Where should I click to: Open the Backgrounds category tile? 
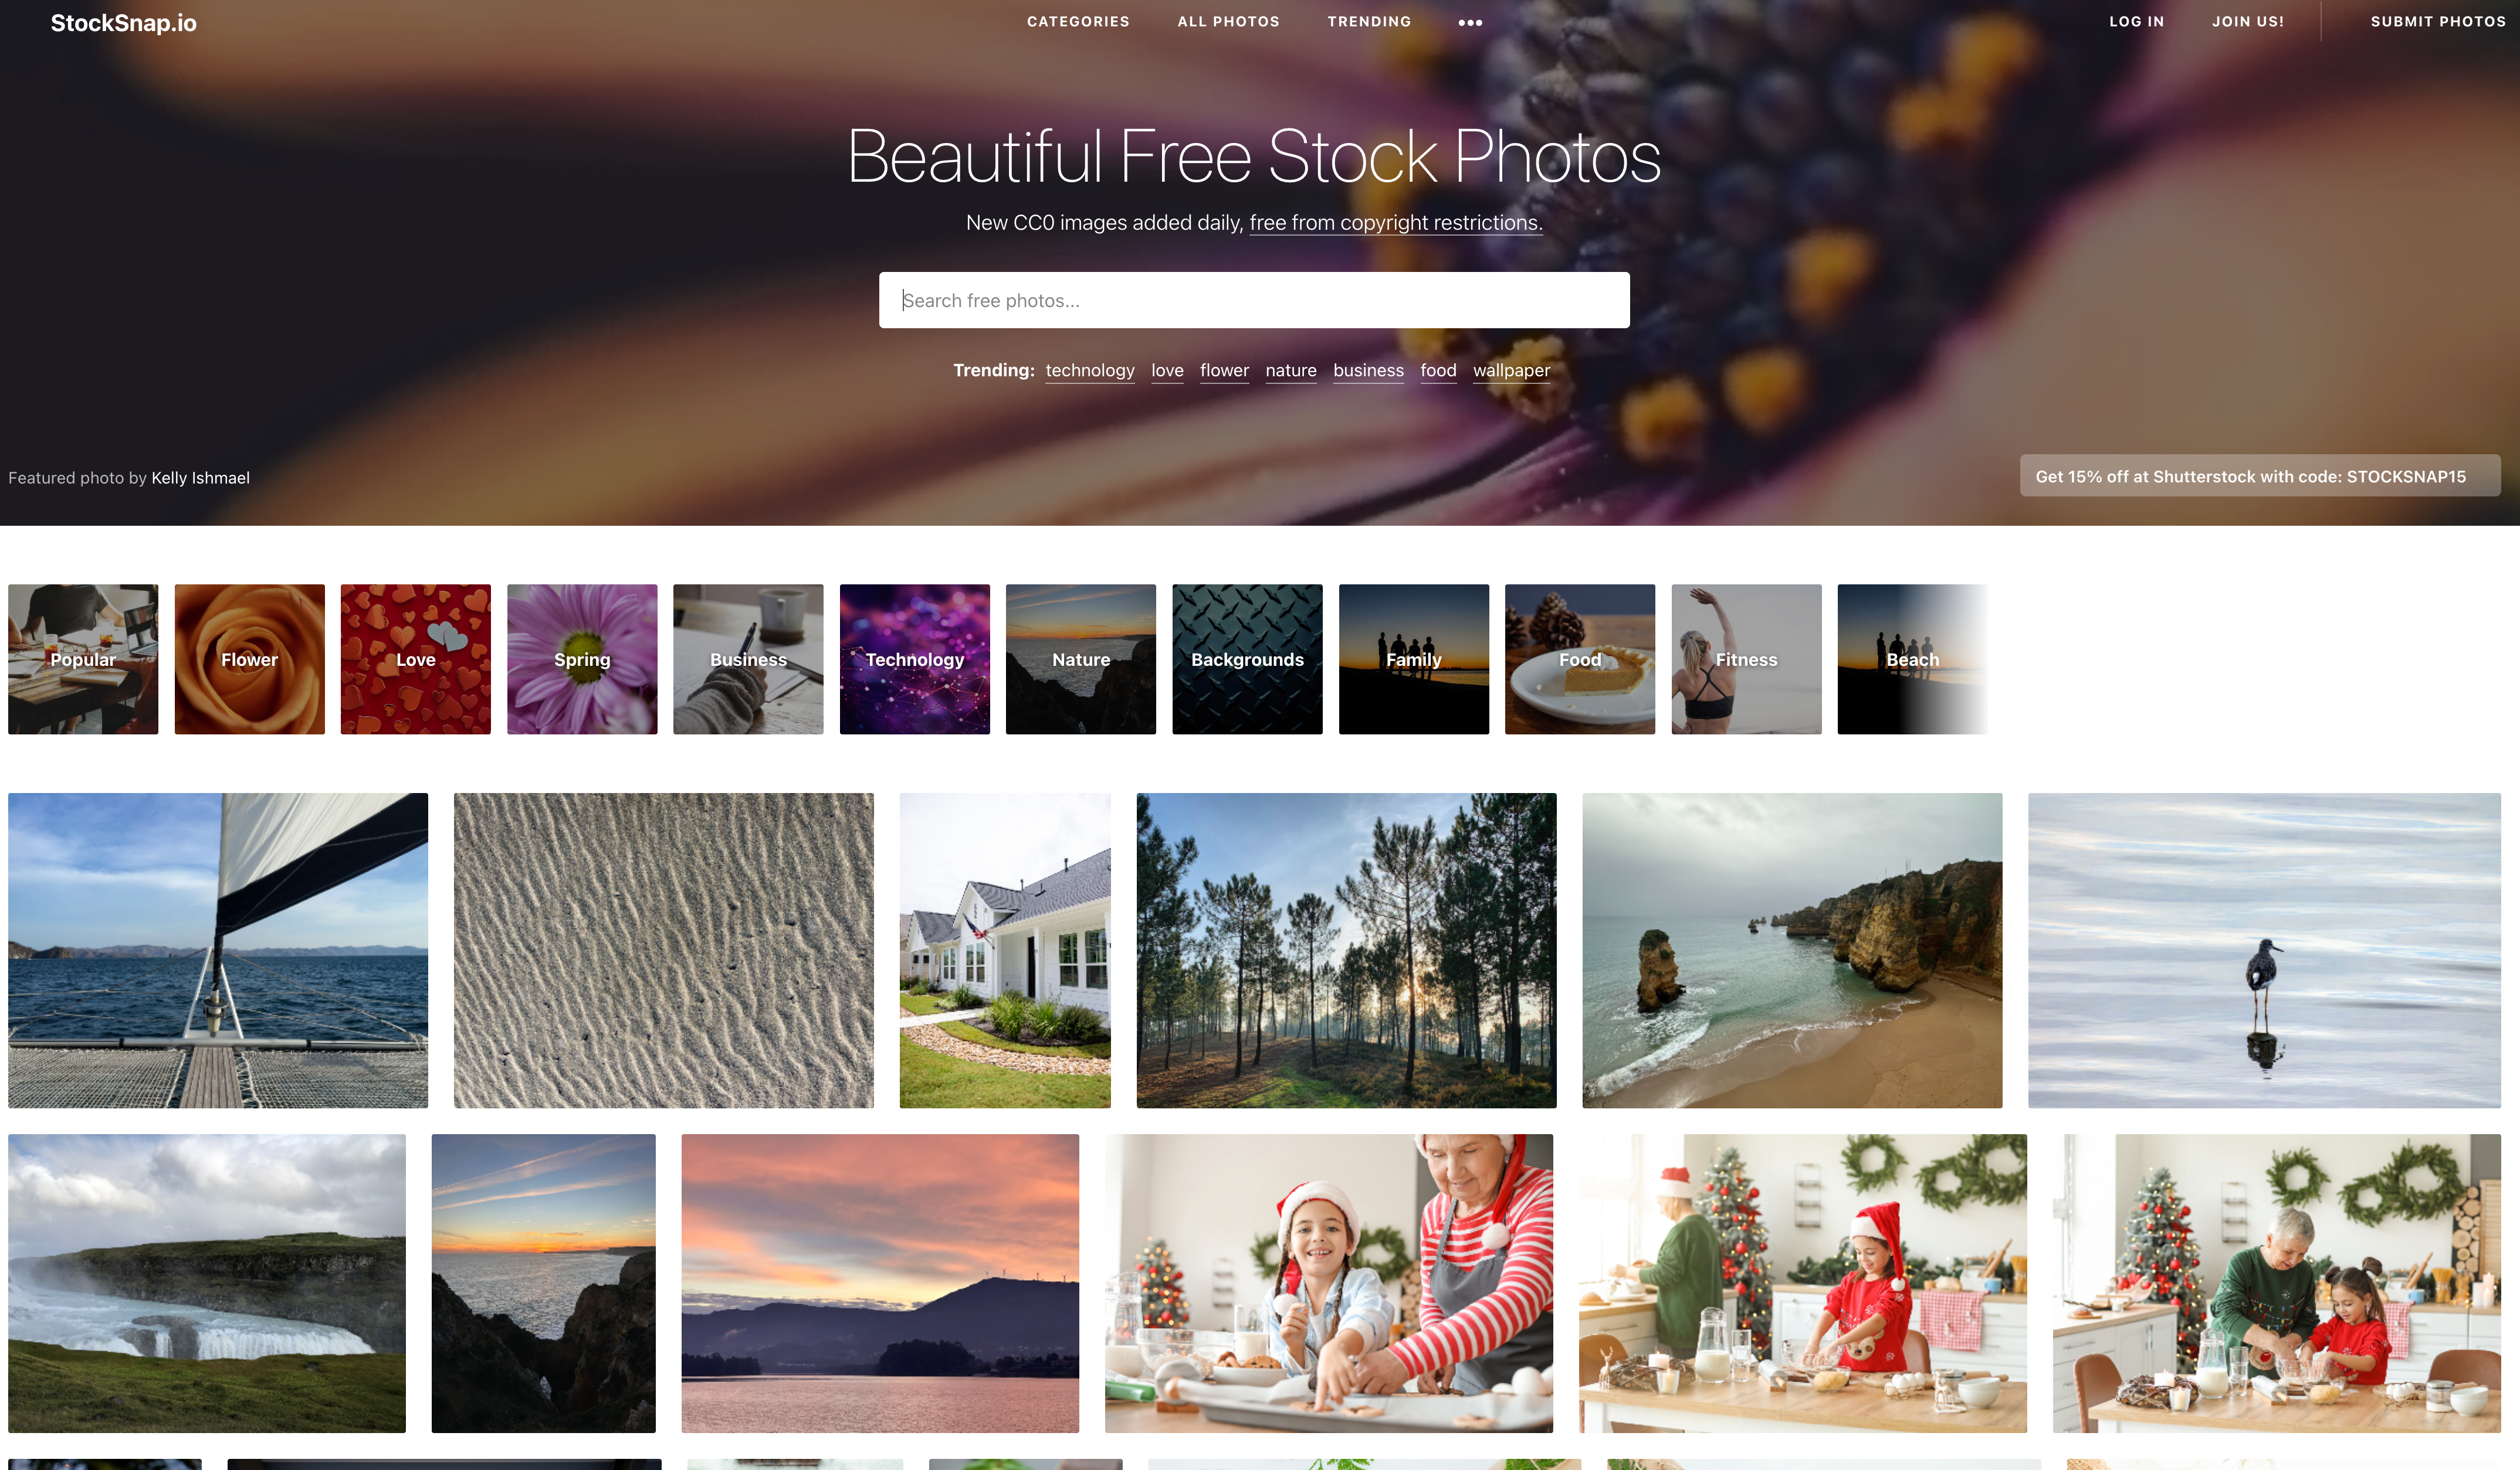[x=1247, y=659]
